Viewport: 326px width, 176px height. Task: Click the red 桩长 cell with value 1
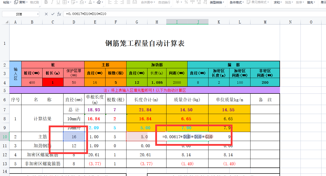tap(53, 82)
